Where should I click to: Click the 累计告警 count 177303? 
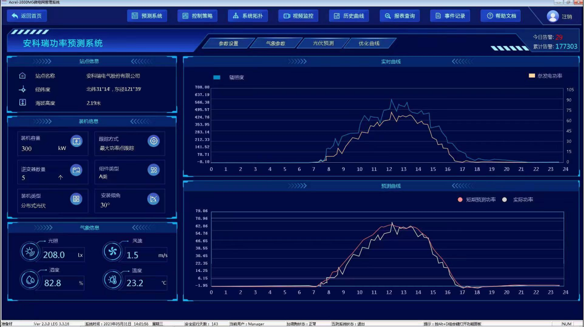(x=566, y=46)
